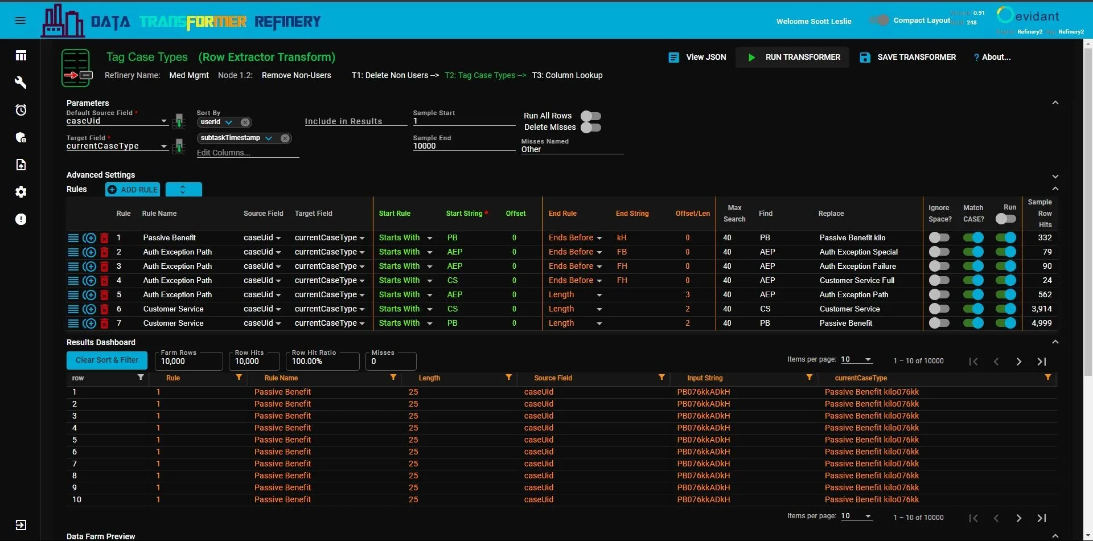Click the RUN TRANSFORMER button
This screenshot has height=541, width=1093.
792,57
